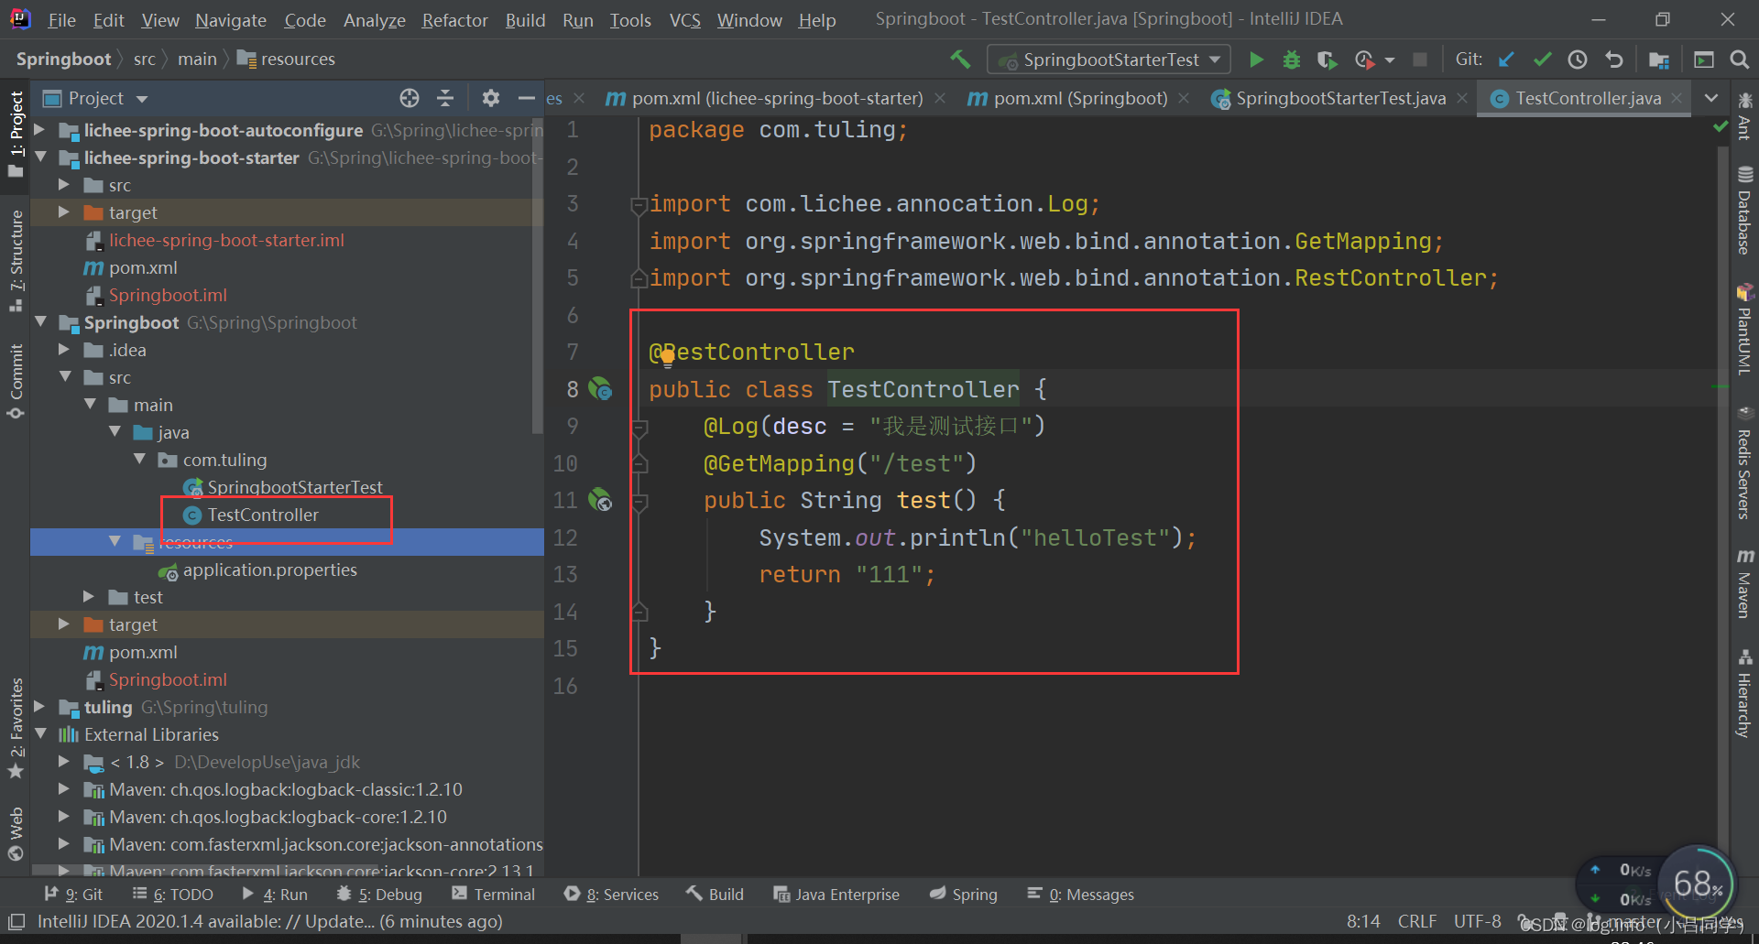
Task: Open Search Everywhere magnifier icon
Action: click(1739, 60)
